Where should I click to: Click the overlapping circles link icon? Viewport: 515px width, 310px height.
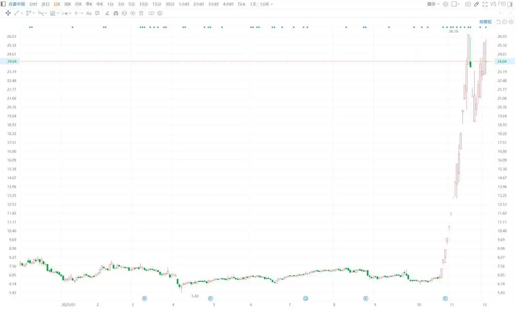(151, 13)
